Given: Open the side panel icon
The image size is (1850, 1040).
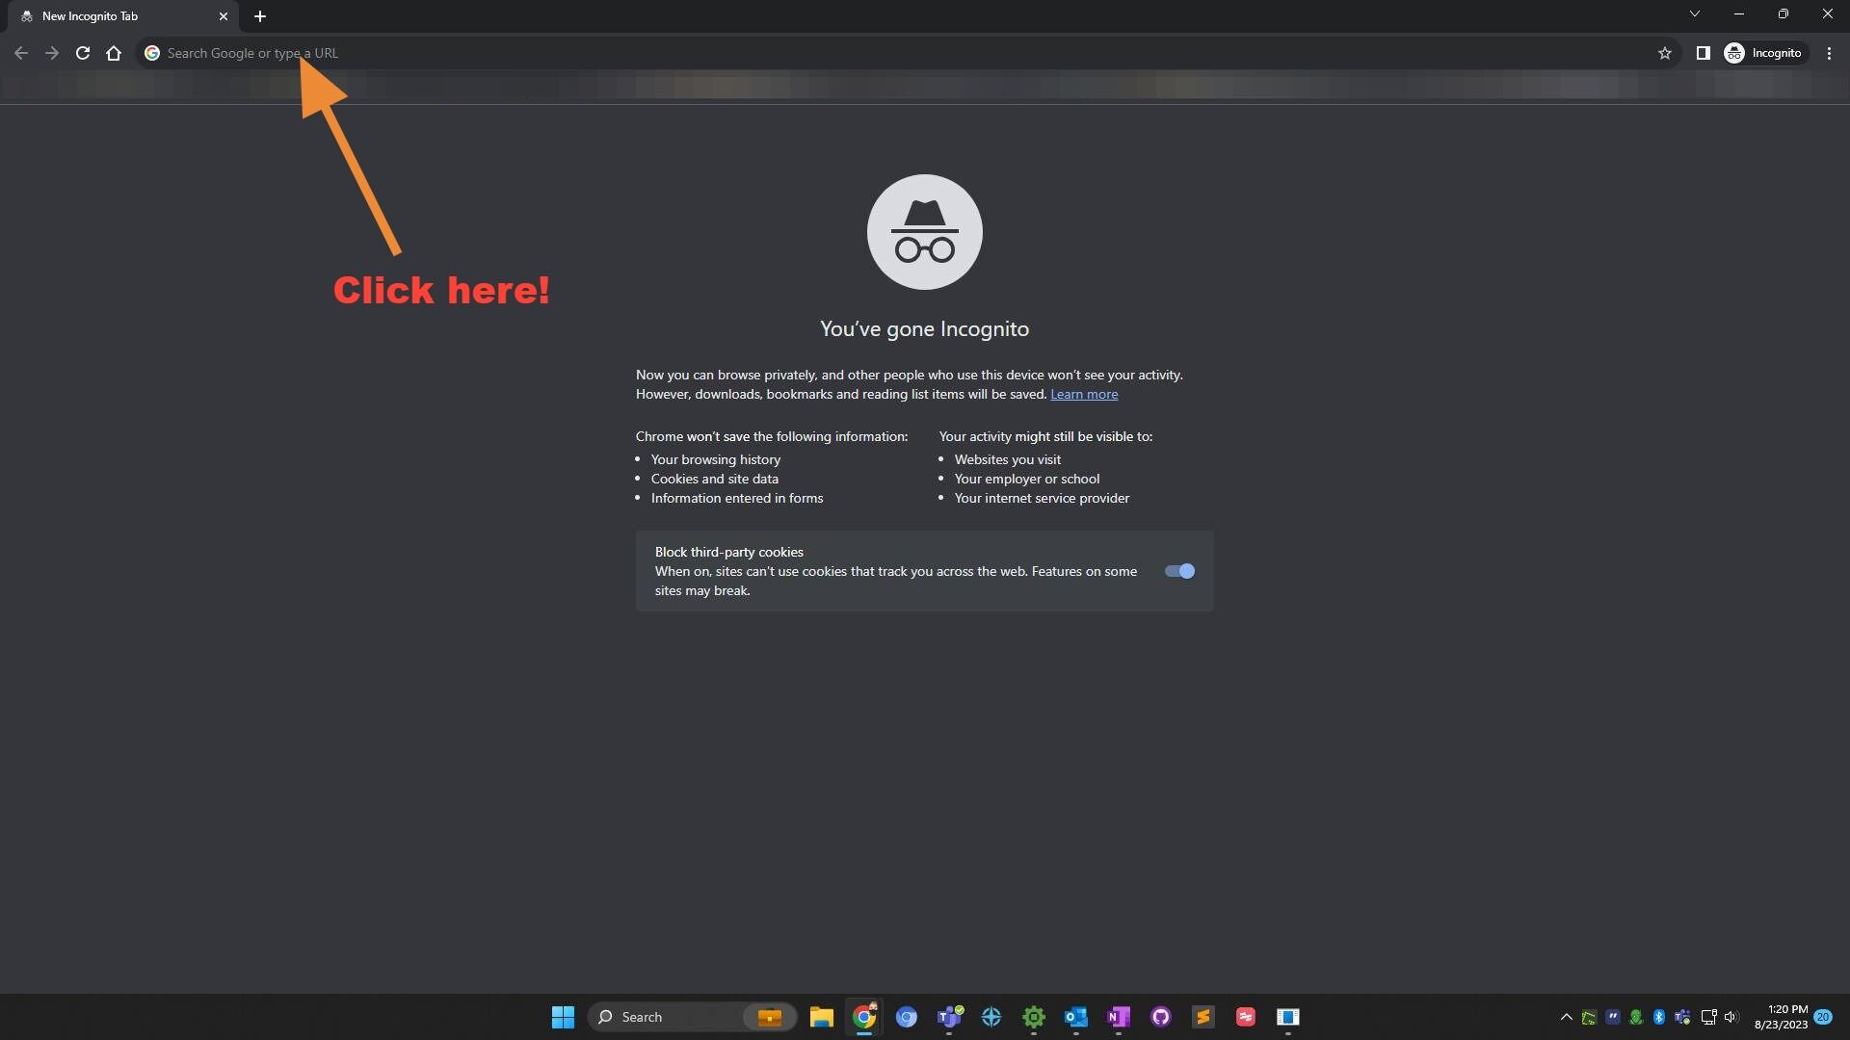Looking at the screenshot, I should click(x=1703, y=53).
